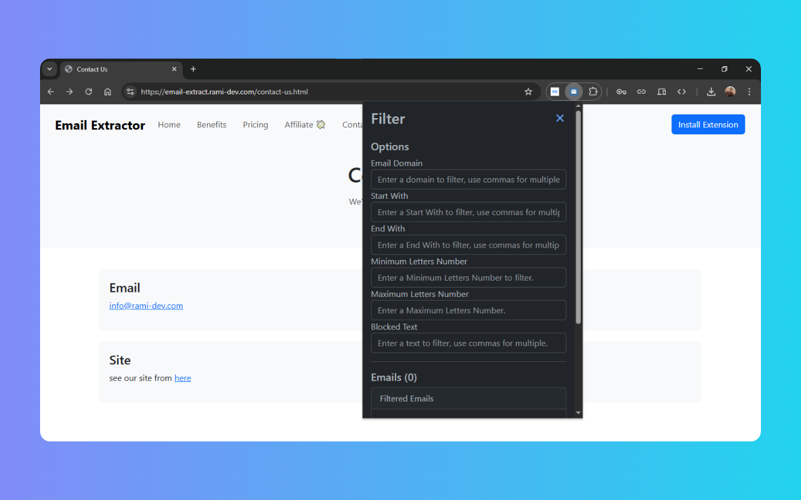Open the Extensions puzzle icon
The height and width of the screenshot is (500, 801).
tap(593, 92)
